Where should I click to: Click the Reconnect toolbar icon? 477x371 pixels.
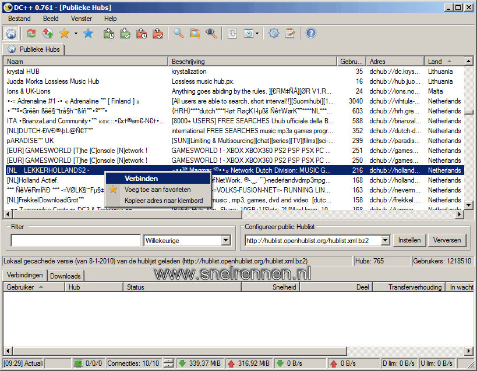(31, 33)
